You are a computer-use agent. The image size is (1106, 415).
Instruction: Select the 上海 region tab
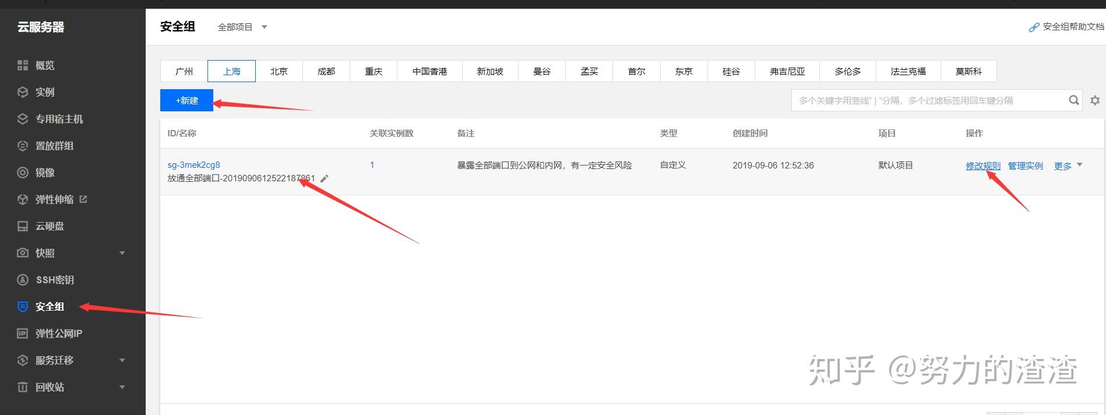[x=231, y=71]
